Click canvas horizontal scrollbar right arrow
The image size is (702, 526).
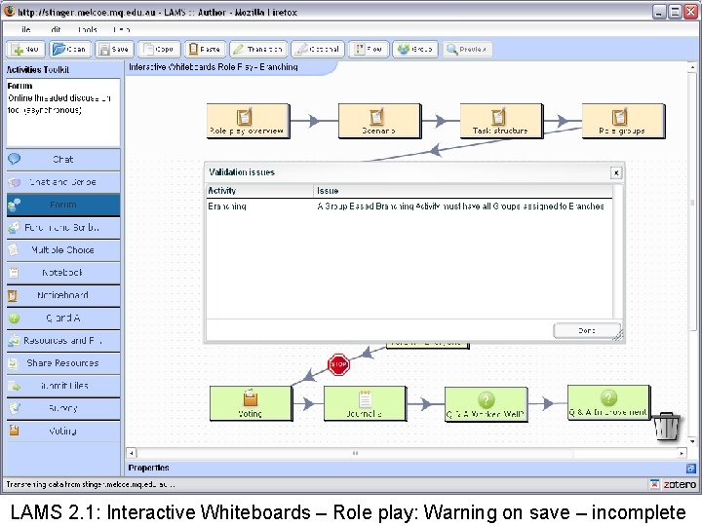tap(682, 453)
